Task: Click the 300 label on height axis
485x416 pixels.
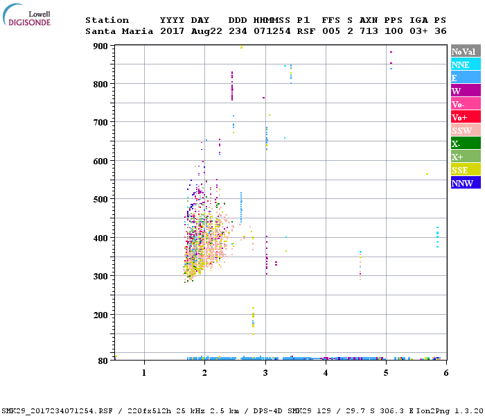Action: (100, 276)
